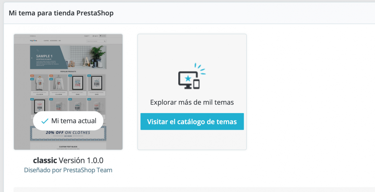The image size is (375, 192).
Task: Click the 'Mi tema actual' badge
Action: (68, 121)
